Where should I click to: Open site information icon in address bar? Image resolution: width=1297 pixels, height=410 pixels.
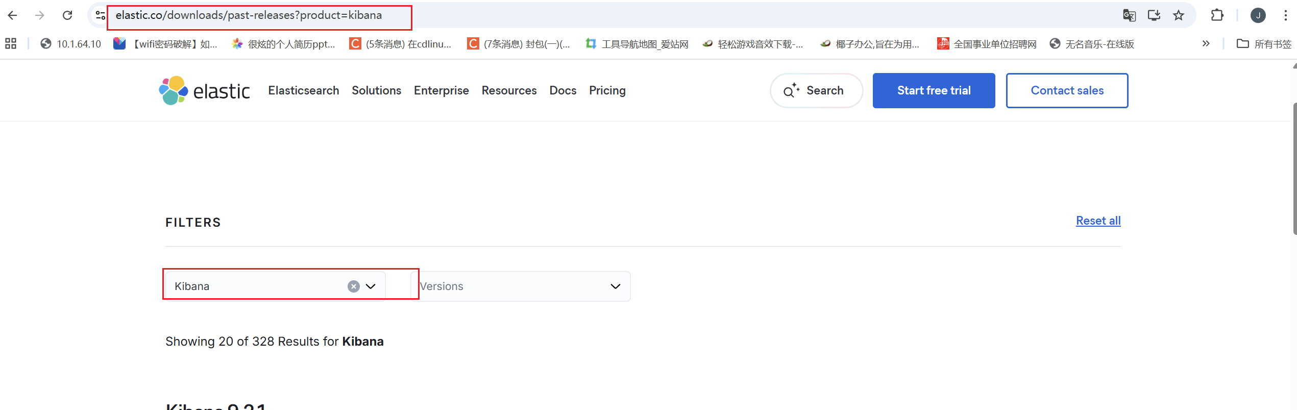click(x=101, y=15)
